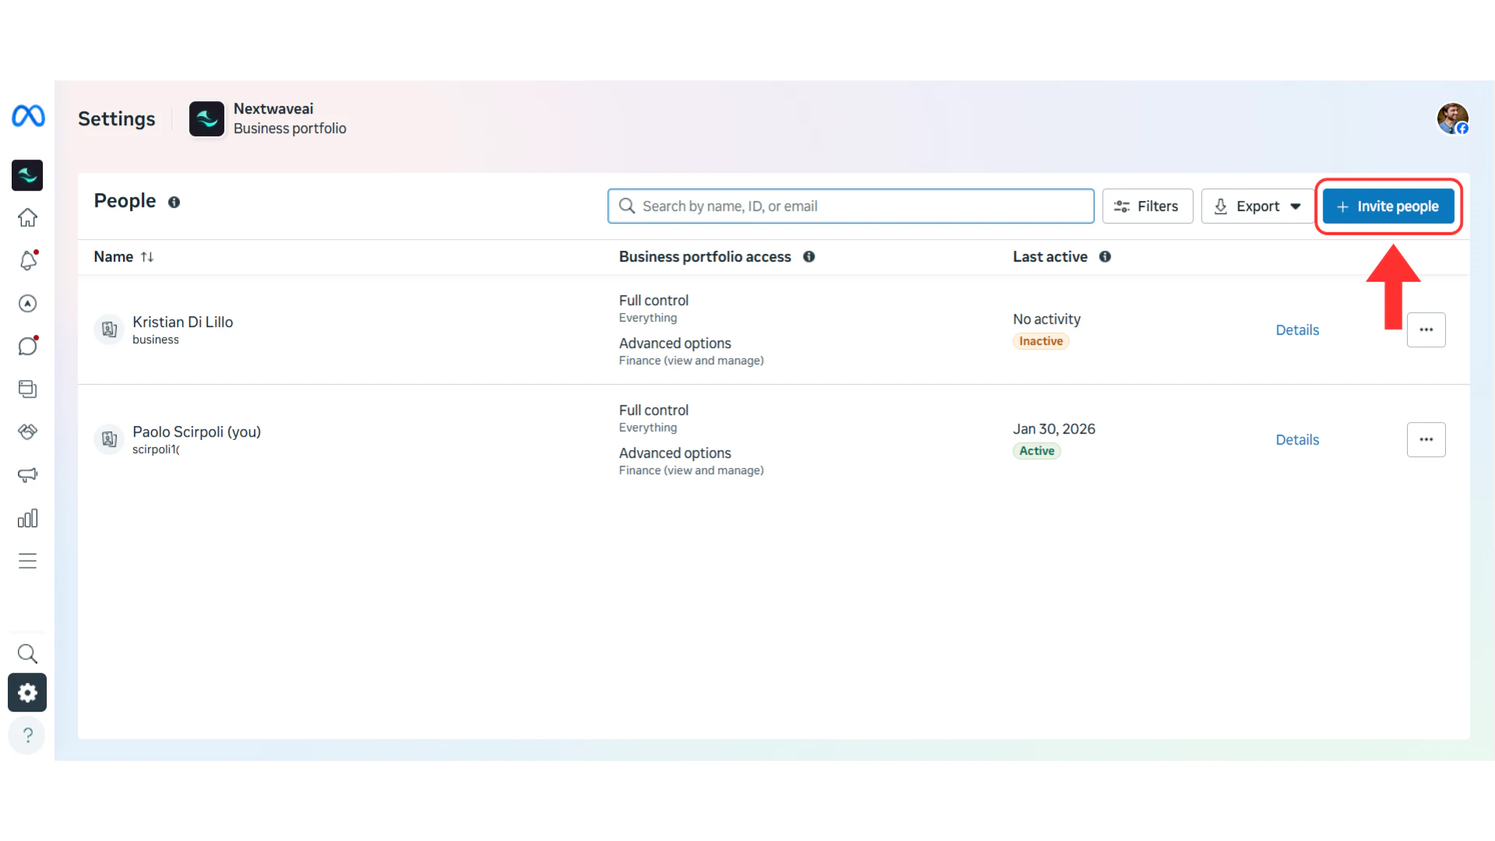Open the more options menu for Paolo Scirpoli
1495x841 pixels.
[1426, 439]
